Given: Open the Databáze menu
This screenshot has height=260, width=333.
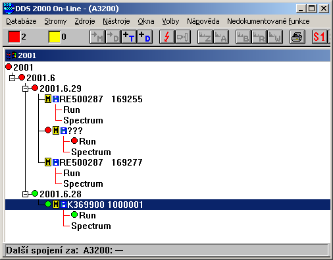Looking at the screenshot, I should (21, 21).
